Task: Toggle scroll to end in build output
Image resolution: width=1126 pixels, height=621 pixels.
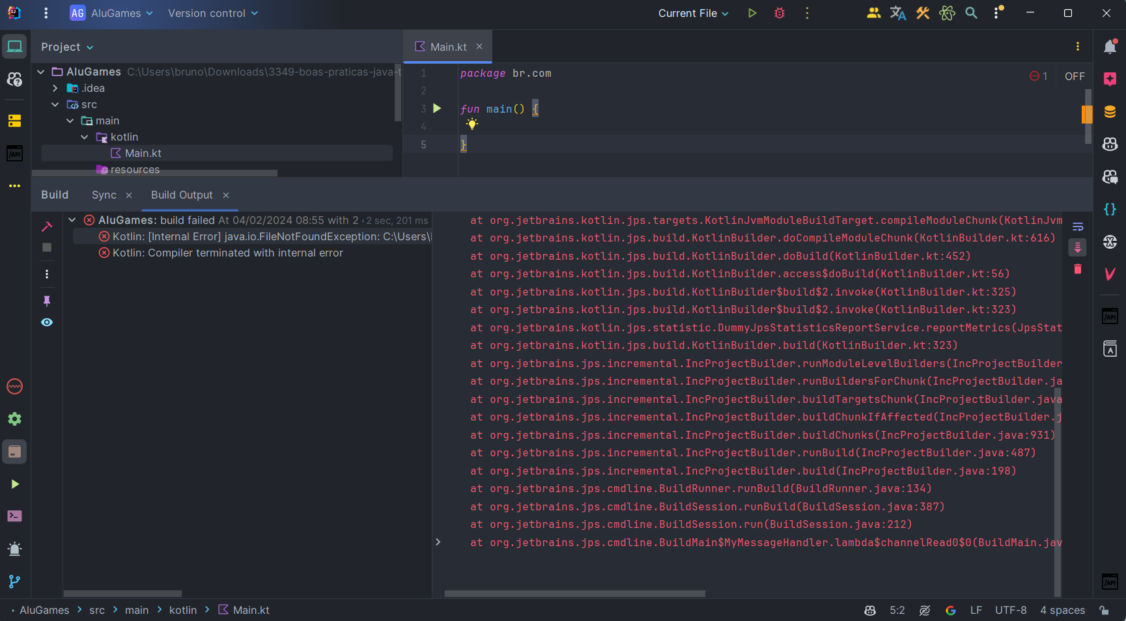Action: (x=1078, y=247)
